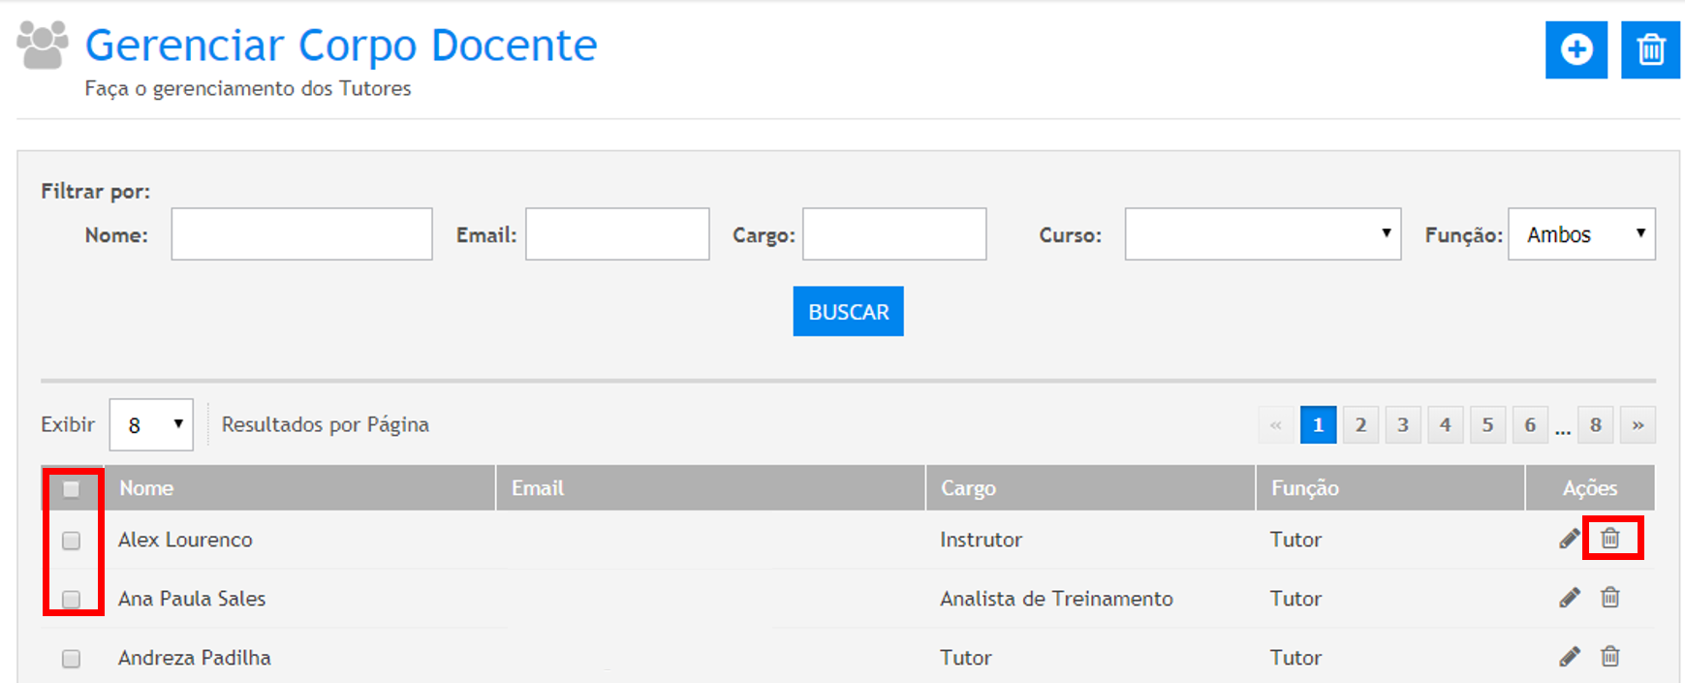Open the Curso dropdown filter
Image resolution: width=1685 pixels, height=683 pixels.
click(x=1262, y=234)
